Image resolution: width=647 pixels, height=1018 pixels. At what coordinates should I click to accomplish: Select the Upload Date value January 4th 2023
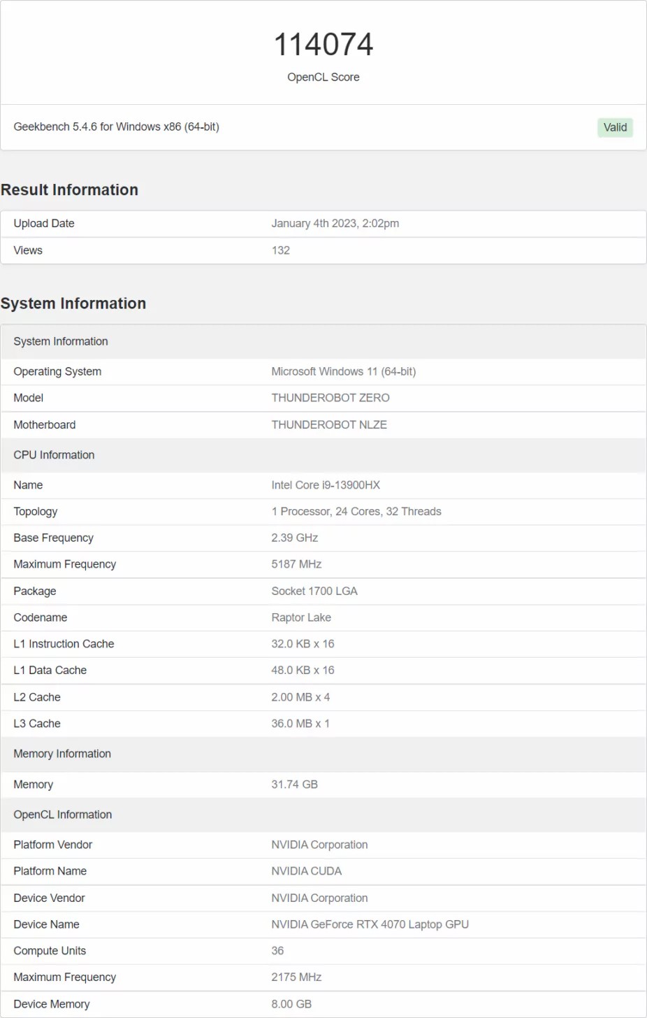(335, 224)
